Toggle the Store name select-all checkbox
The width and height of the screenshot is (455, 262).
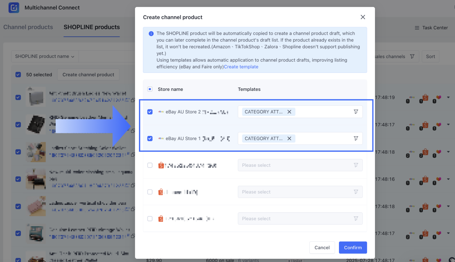coord(150,89)
